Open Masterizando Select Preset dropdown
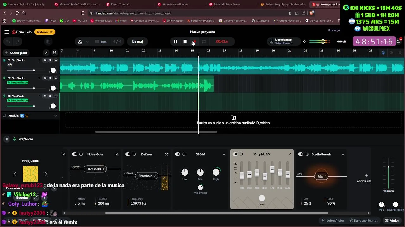Screen dimensions: 405x227 tap(283, 43)
